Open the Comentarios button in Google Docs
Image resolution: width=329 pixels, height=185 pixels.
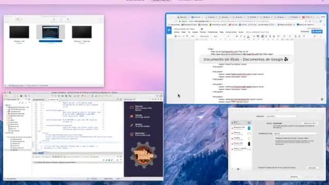click(x=305, y=31)
